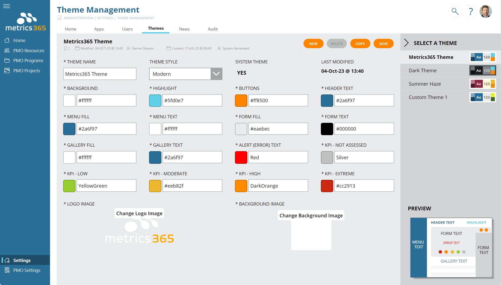Click Change Background Image button
The height and width of the screenshot is (285, 501).
(x=311, y=215)
